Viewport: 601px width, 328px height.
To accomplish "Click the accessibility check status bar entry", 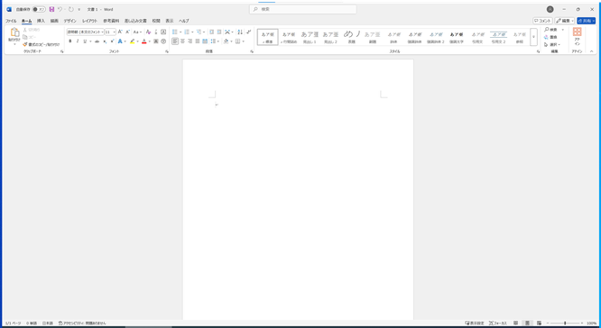I will point(82,323).
